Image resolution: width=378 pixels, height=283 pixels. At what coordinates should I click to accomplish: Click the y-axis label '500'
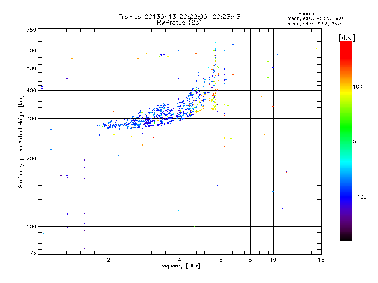[x=31, y=68]
